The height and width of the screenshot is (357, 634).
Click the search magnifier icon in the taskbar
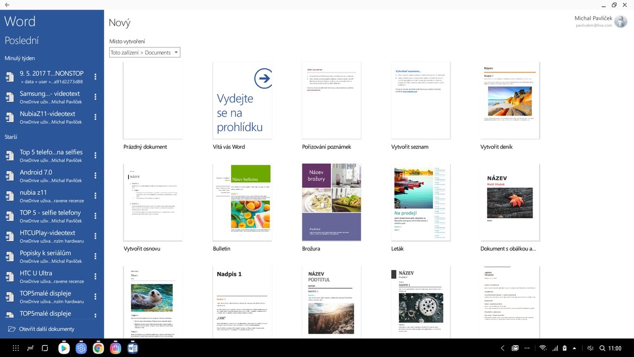click(602, 348)
